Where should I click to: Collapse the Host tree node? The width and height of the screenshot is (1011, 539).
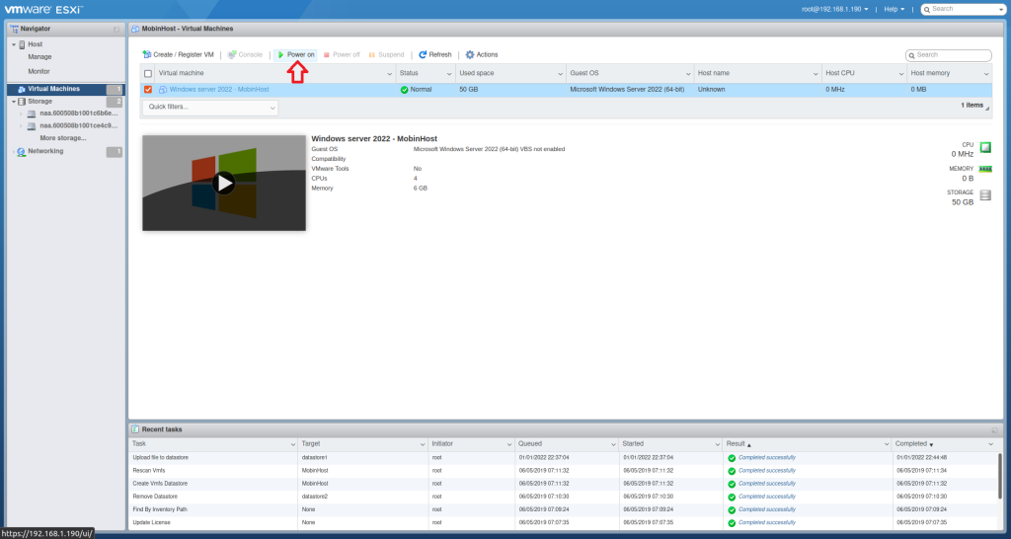[14, 44]
